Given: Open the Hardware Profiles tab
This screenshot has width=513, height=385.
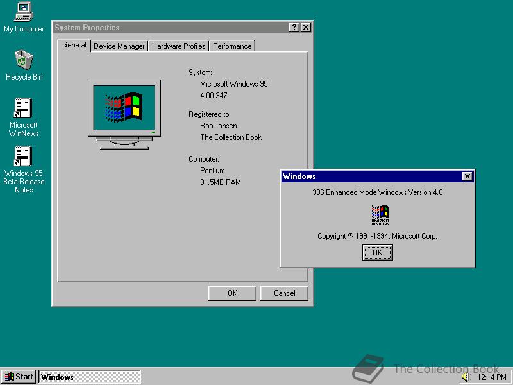Looking at the screenshot, I should pyautogui.click(x=179, y=46).
